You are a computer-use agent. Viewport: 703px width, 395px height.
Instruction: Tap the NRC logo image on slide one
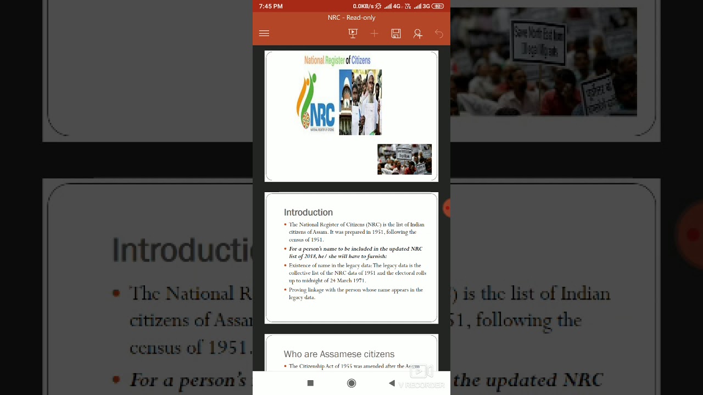316,102
